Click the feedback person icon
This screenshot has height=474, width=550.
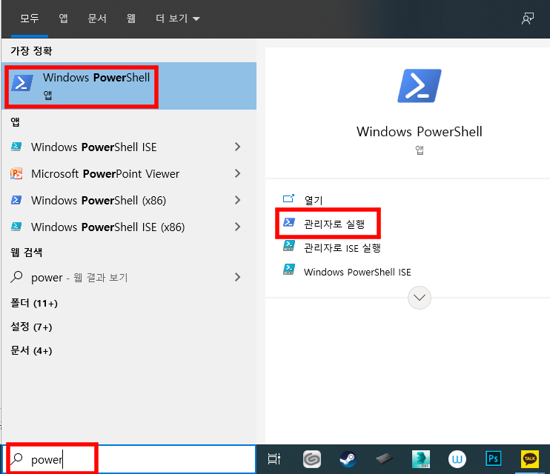(x=528, y=19)
